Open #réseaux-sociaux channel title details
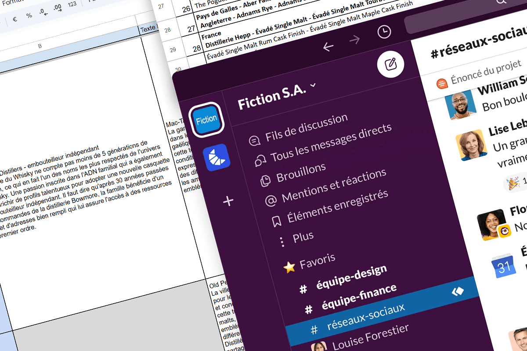Image resolution: width=527 pixels, height=351 pixels. click(479, 43)
